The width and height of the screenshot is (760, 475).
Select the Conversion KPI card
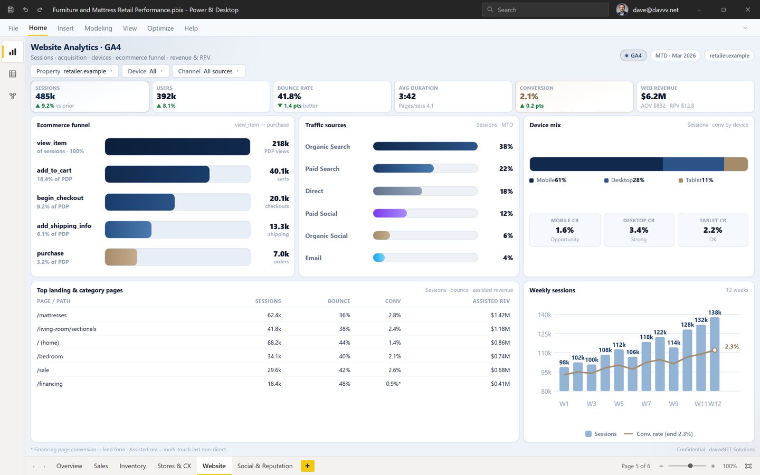pos(574,97)
